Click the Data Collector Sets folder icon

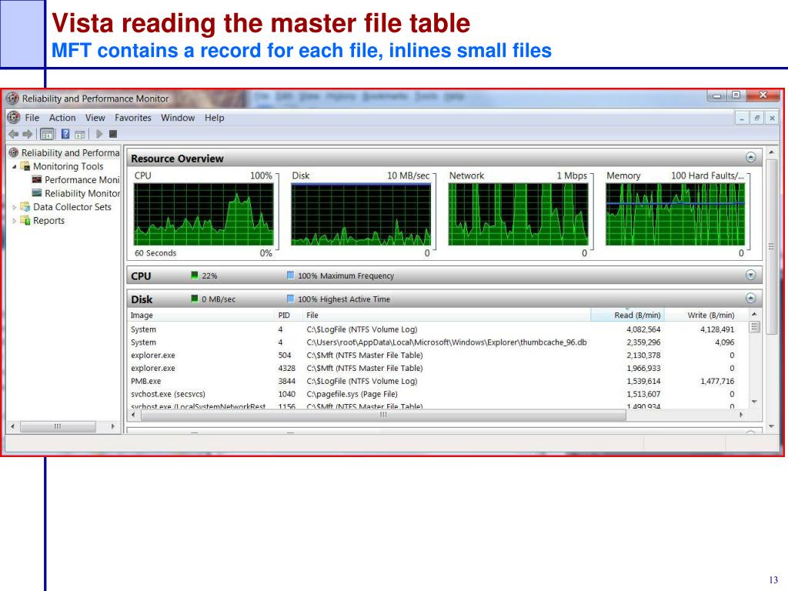pyautogui.click(x=25, y=206)
